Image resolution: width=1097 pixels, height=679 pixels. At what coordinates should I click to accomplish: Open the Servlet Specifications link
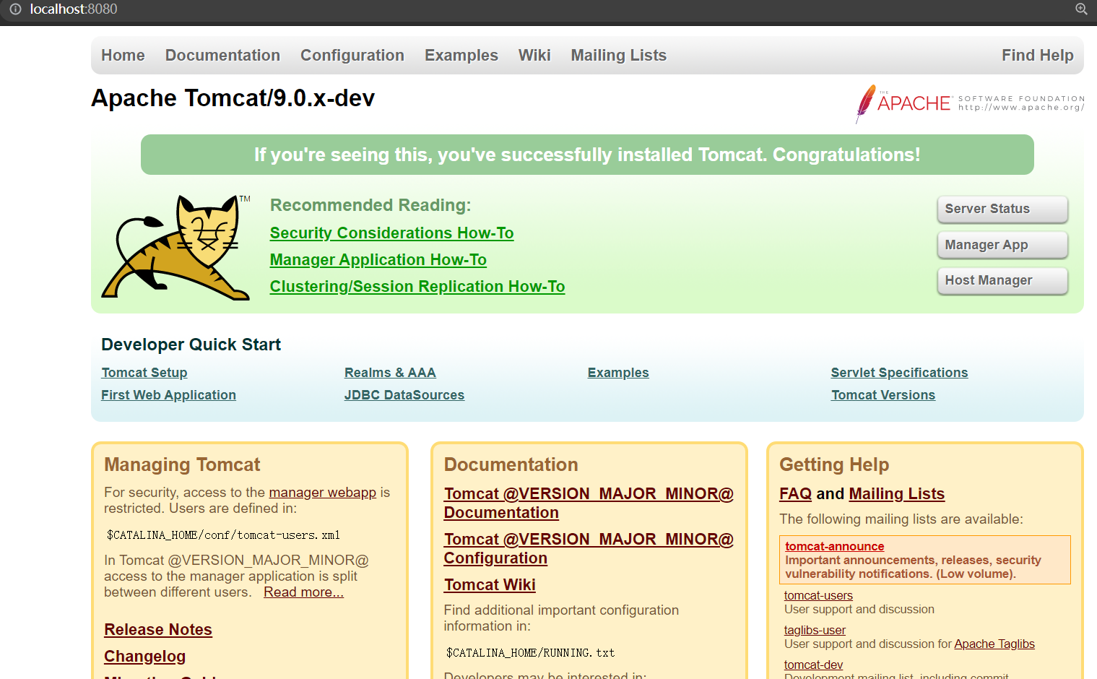point(899,373)
